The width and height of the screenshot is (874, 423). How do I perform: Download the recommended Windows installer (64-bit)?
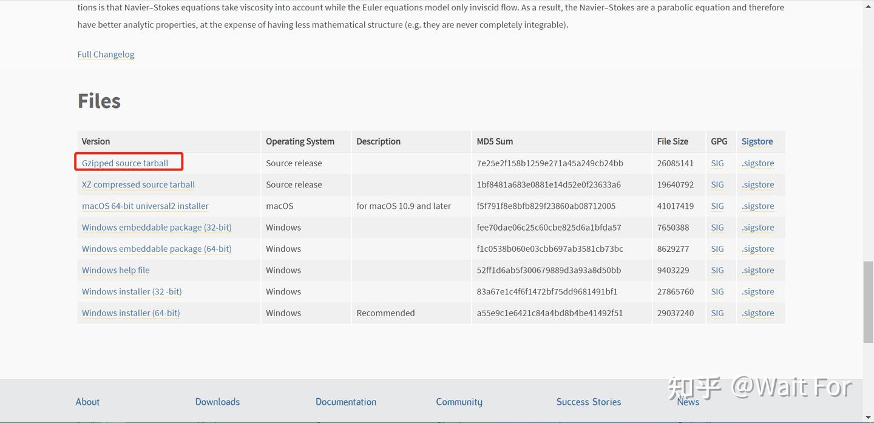(130, 313)
